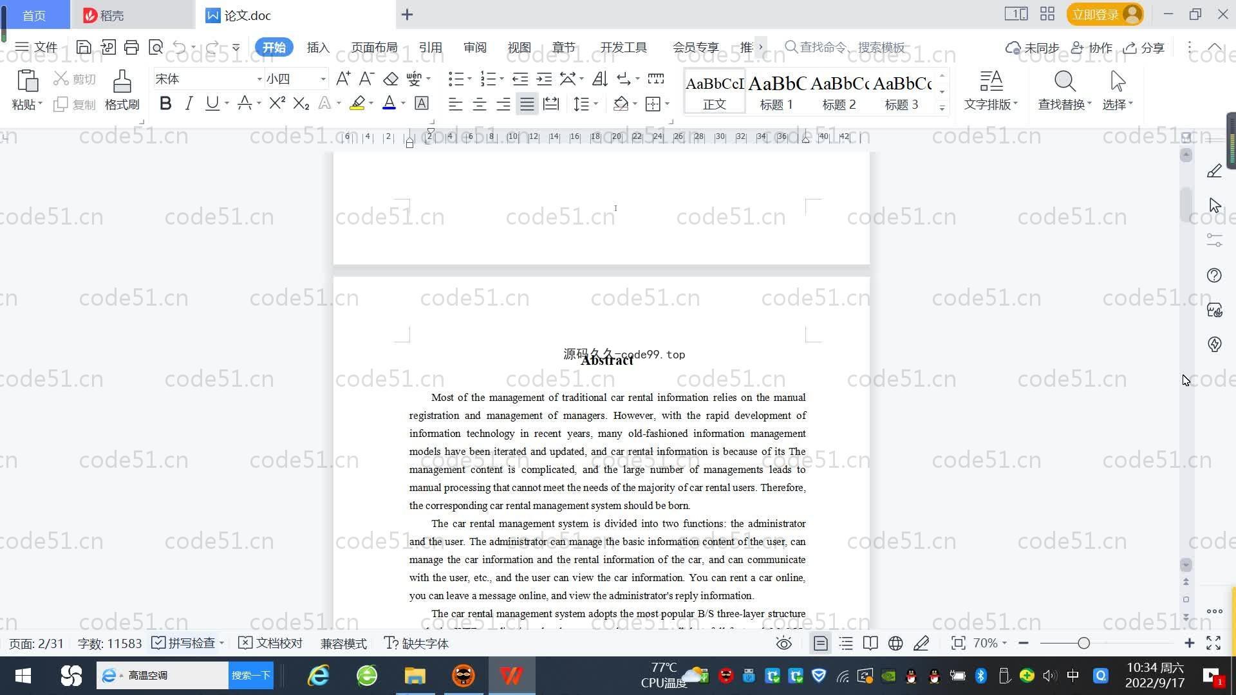Expand the Select 选择 dropdown
This screenshot has height=695, width=1236.
pyautogui.click(x=1118, y=104)
